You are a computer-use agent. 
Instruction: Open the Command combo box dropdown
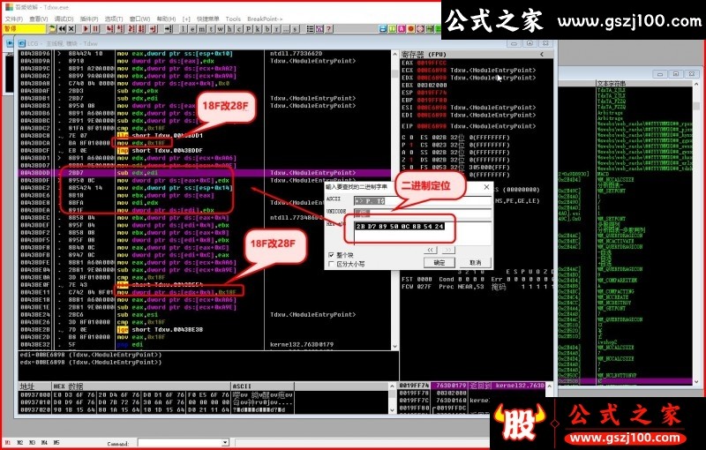(x=225, y=443)
